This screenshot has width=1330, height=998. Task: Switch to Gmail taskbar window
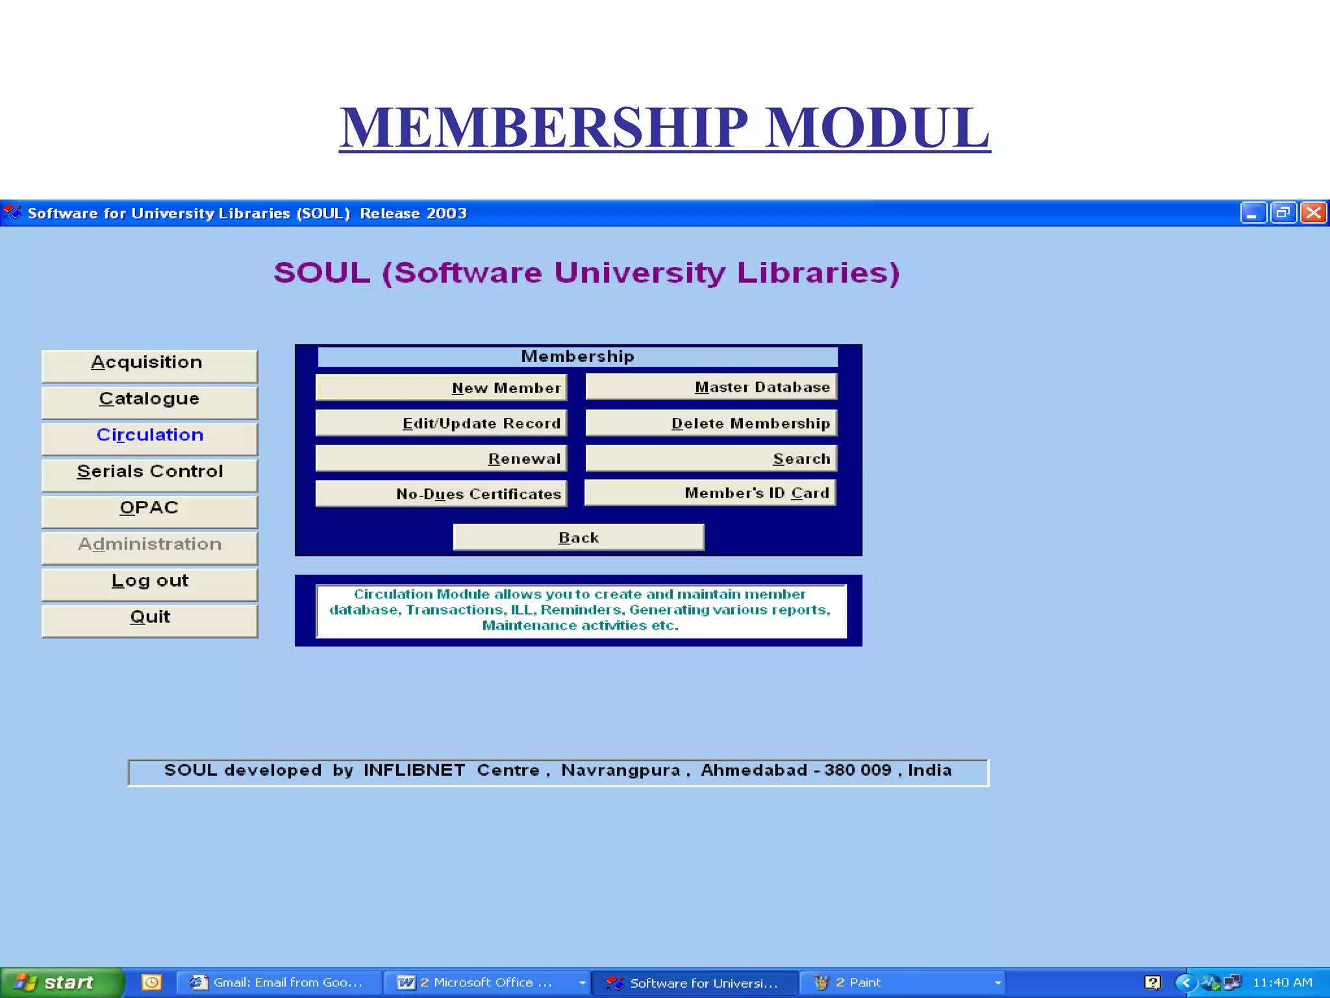(279, 982)
